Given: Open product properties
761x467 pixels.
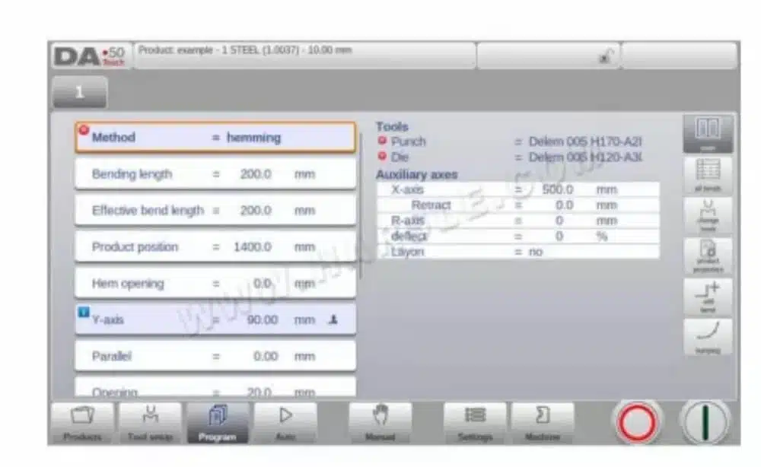Looking at the screenshot, I should pyautogui.click(x=708, y=256).
